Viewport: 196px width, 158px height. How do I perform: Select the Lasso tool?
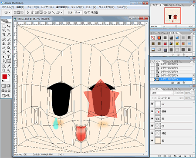(3, 30)
